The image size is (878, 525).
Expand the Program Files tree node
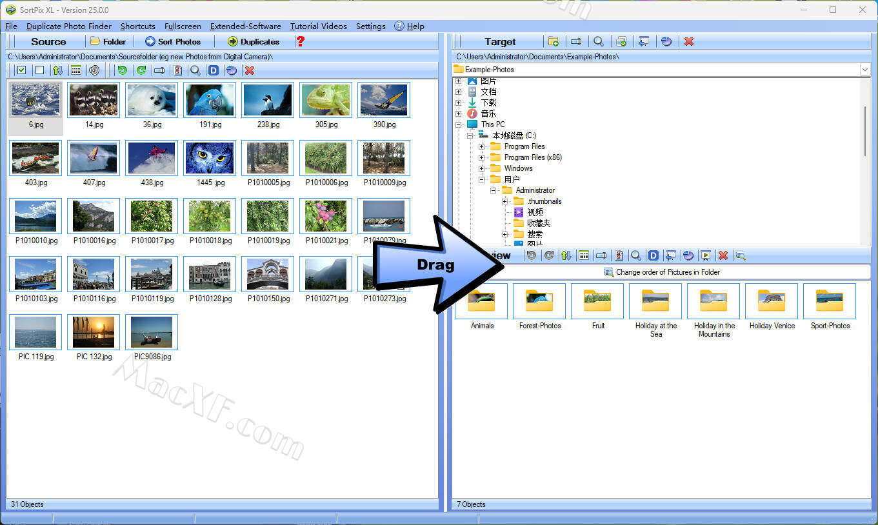pyautogui.click(x=481, y=146)
